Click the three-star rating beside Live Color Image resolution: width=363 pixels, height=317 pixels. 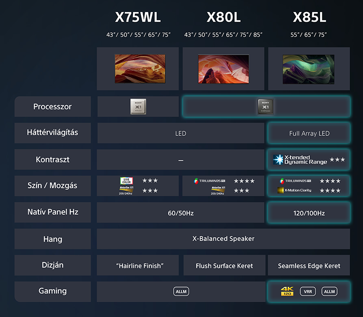[x=150, y=180]
